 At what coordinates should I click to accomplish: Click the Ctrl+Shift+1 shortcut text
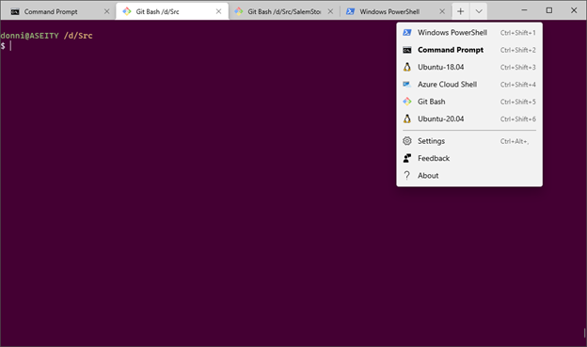tap(518, 33)
